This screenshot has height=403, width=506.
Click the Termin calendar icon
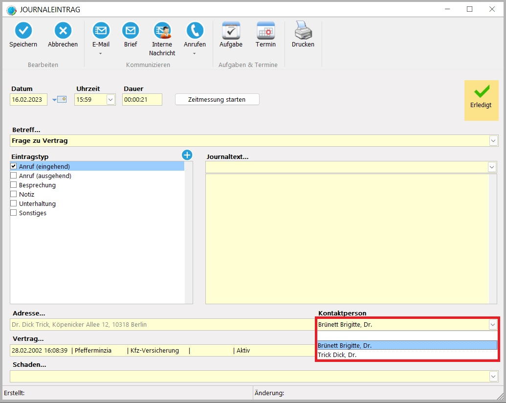pos(265,31)
